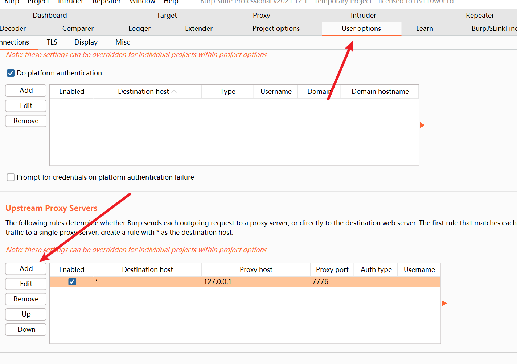The width and height of the screenshot is (517, 364).
Task: Switch to the Target tab
Action: click(167, 15)
